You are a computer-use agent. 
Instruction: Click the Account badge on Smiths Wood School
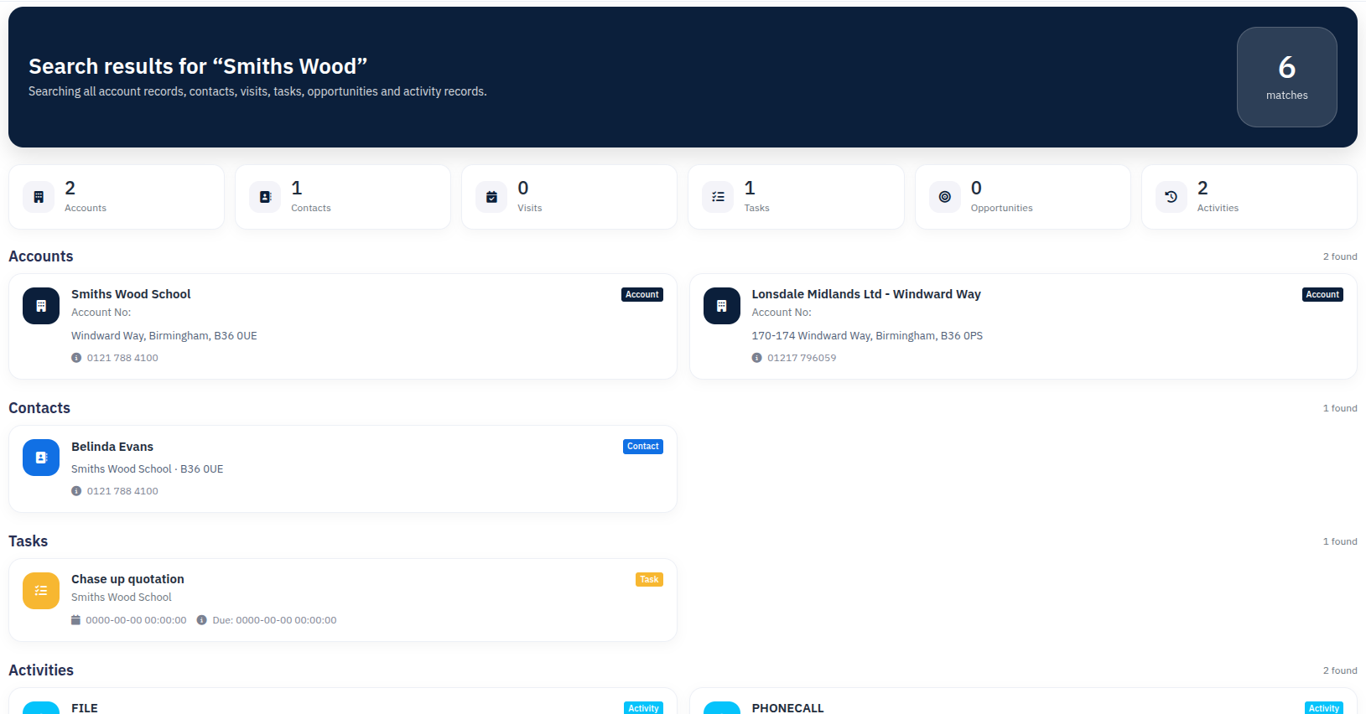(642, 295)
